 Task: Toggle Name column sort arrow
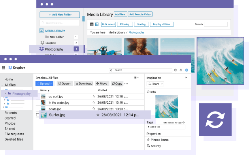[x=49, y=91]
